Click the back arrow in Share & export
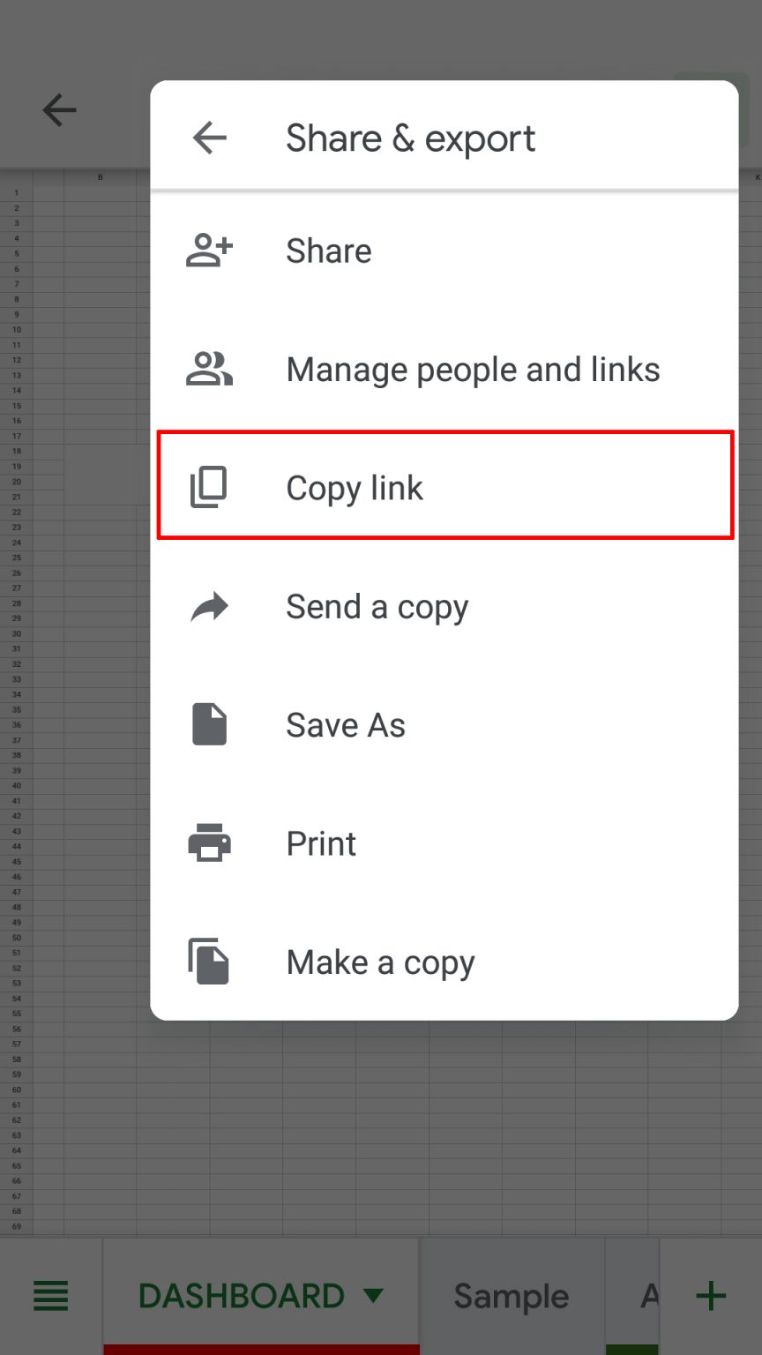Screen dimensions: 762x1355 (x=209, y=138)
